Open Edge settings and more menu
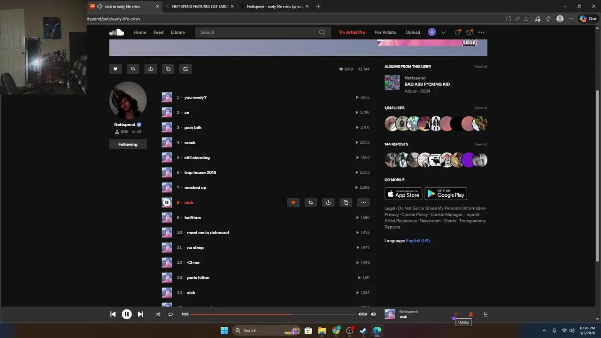 coord(571,19)
